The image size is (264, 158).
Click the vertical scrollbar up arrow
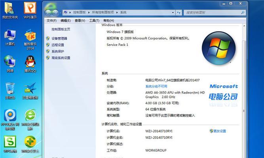(244, 26)
